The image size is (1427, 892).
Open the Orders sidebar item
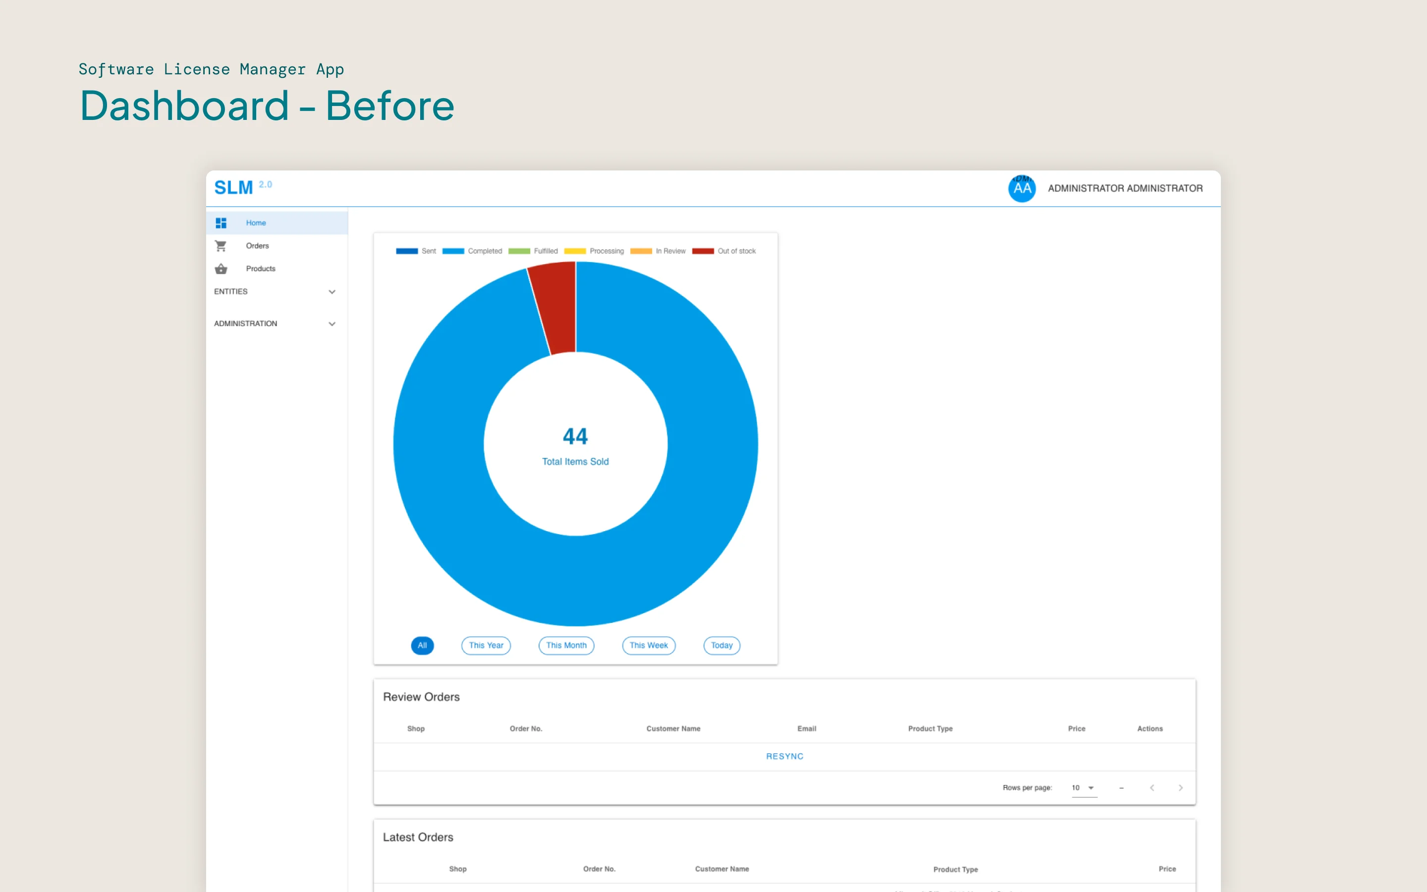[x=277, y=245]
